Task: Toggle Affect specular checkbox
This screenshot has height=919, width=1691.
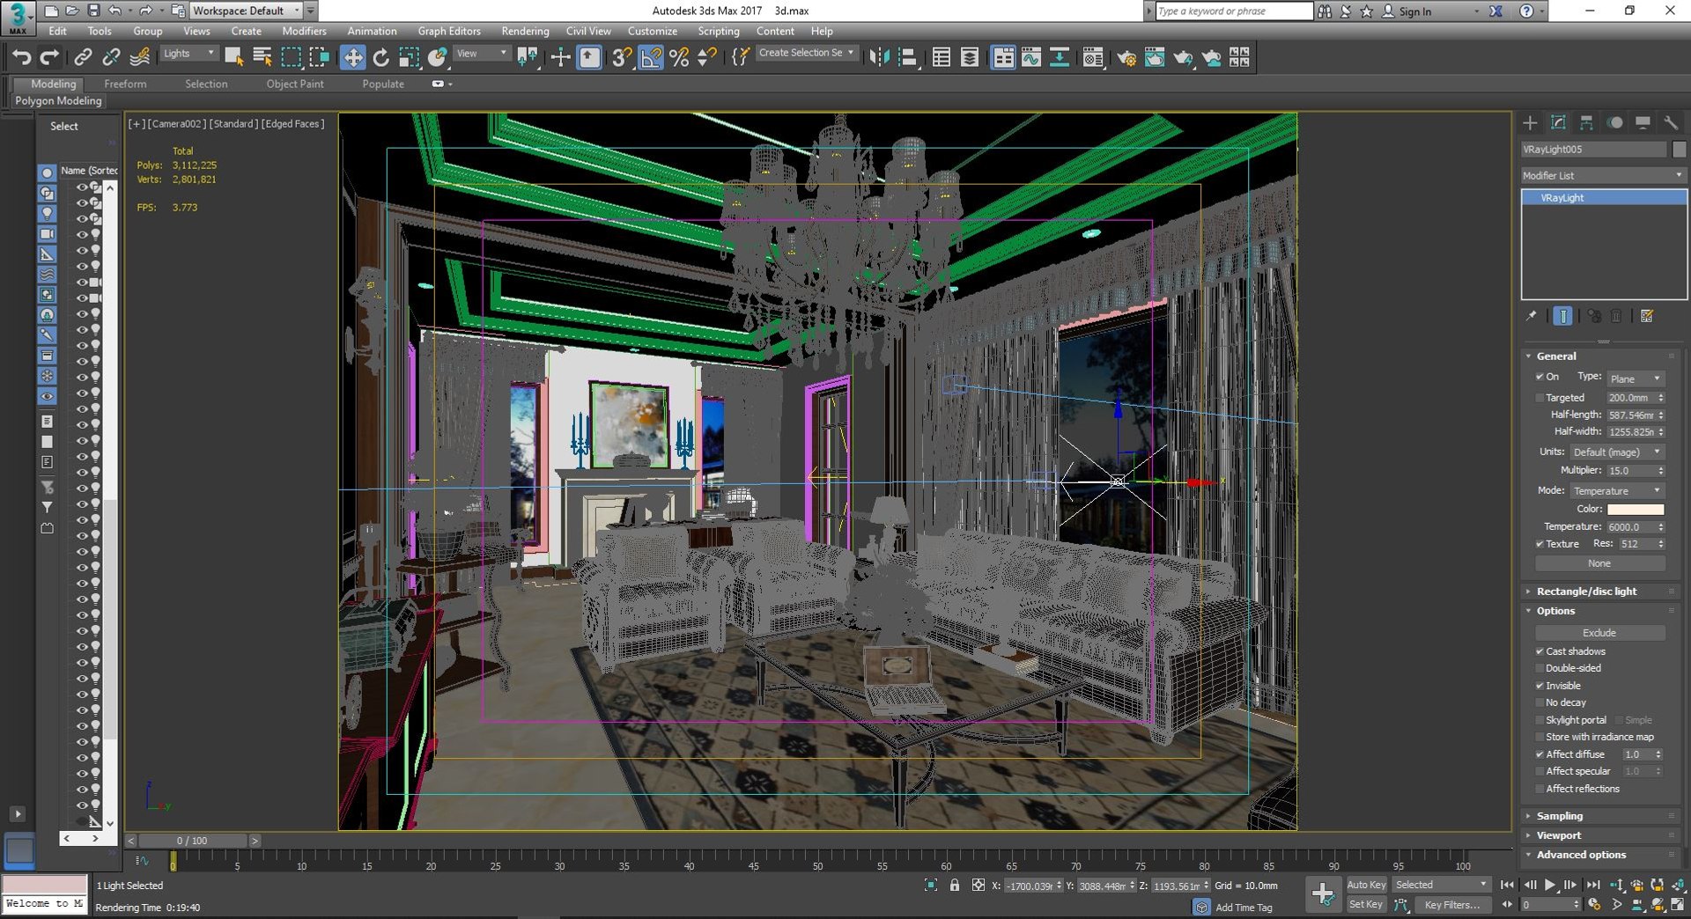Action: [x=1540, y=771]
